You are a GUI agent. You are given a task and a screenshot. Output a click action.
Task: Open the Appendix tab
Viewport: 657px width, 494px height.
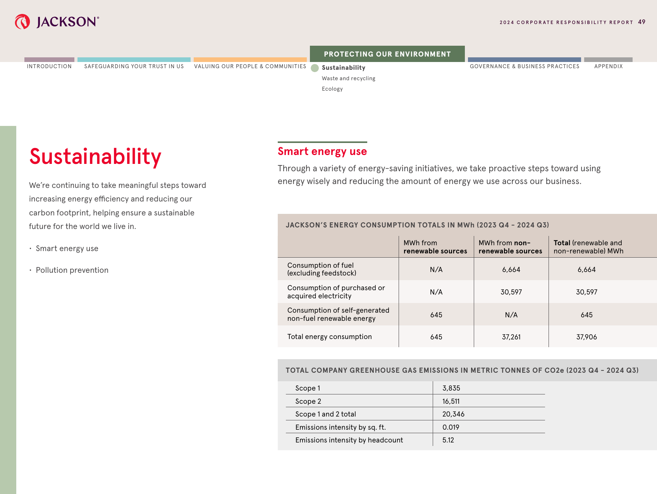tap(609, 66)
